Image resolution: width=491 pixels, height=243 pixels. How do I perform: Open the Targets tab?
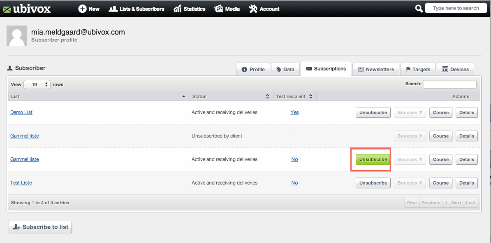[418, 69]
